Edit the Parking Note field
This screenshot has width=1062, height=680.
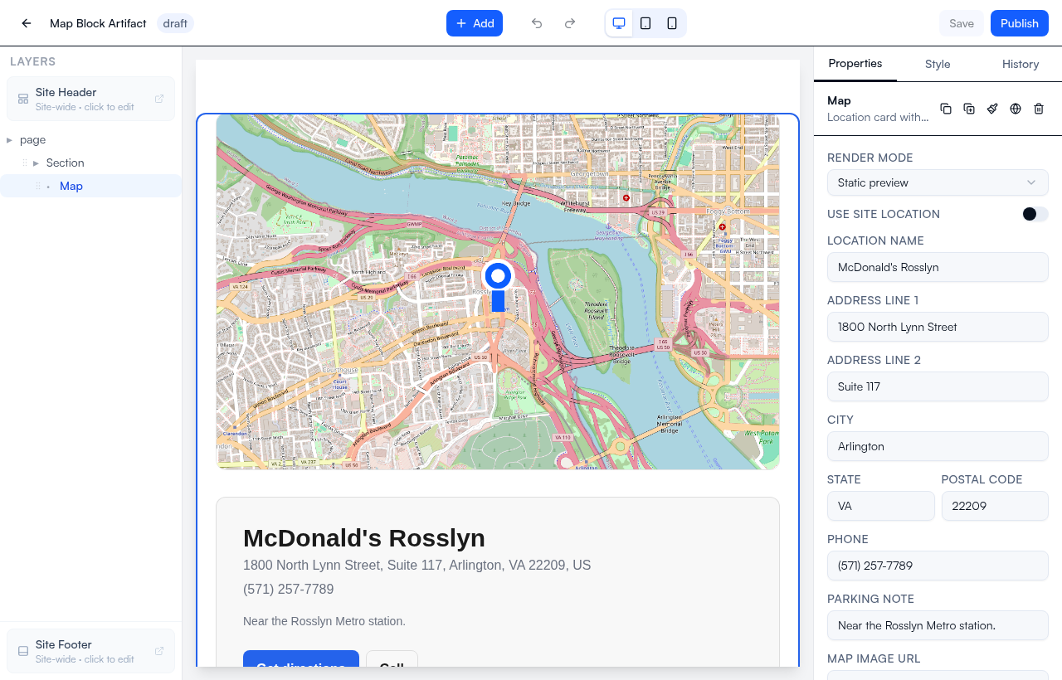coord(938,625)
